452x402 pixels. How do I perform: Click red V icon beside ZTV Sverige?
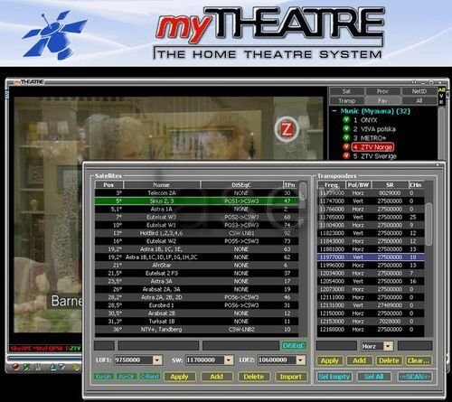point(346,155)
